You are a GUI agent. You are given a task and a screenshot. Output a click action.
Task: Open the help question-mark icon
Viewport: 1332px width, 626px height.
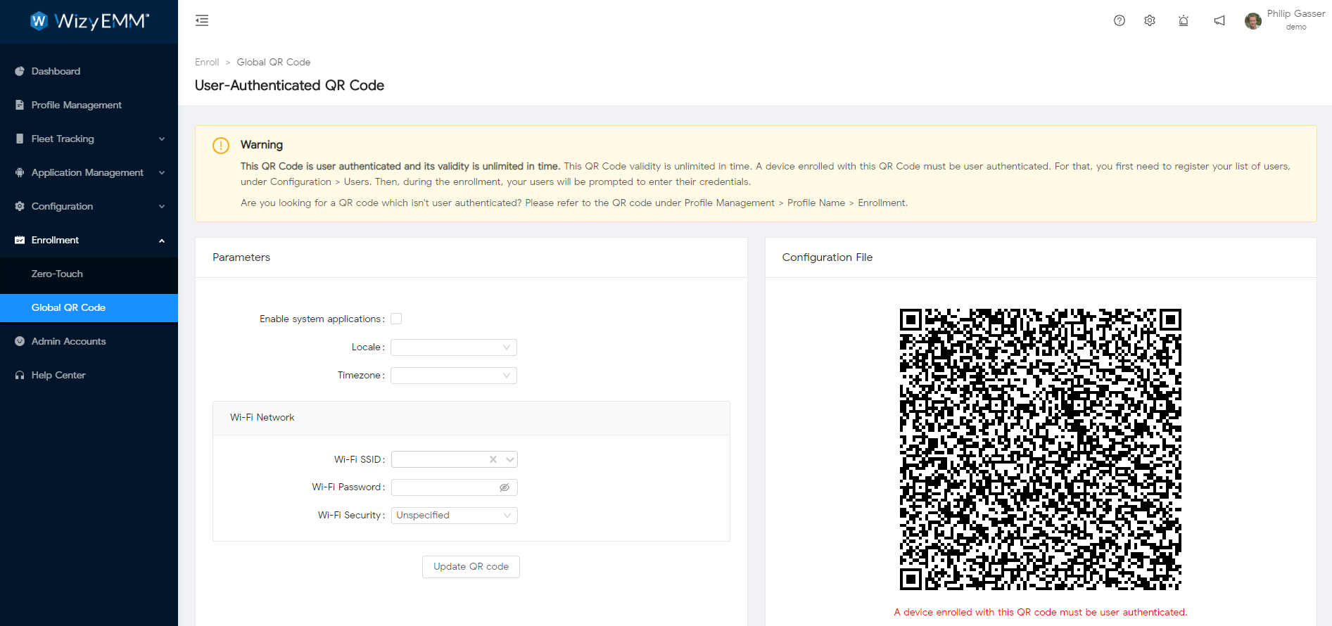[x=1119, y=20]
